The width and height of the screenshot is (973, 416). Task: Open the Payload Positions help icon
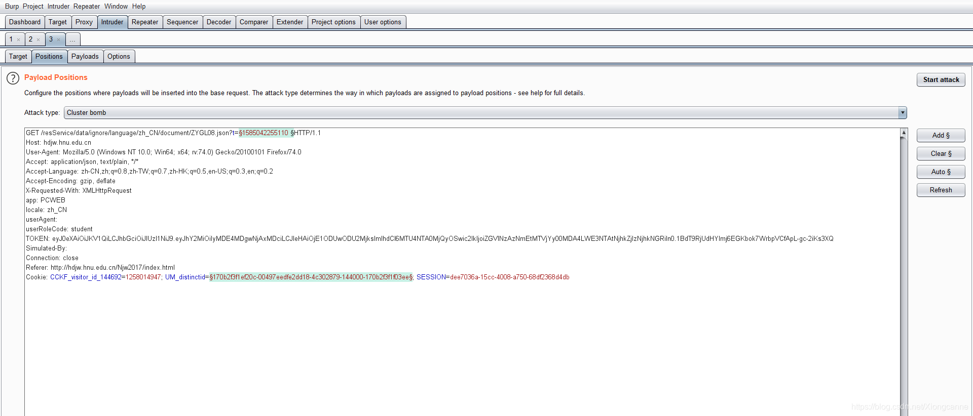tap(13, 78)
